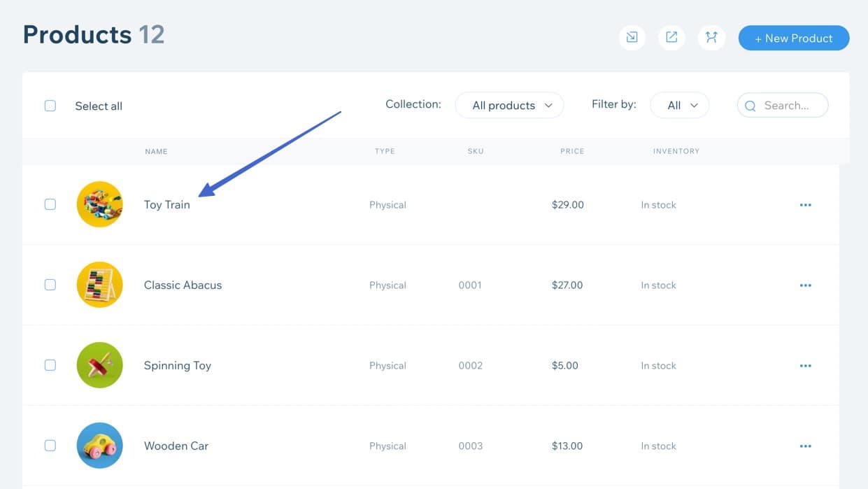Open the Toy Train product
The image size is (868, 489).
[x=166, y=204]
